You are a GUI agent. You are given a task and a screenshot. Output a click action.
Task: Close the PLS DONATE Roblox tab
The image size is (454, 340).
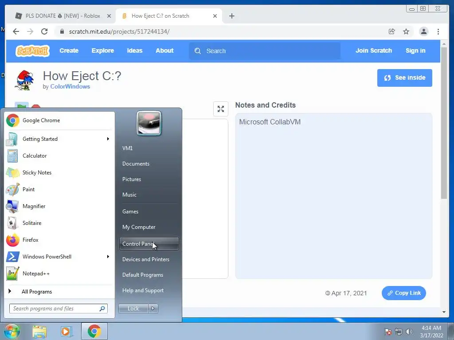[x=109, y=16]
